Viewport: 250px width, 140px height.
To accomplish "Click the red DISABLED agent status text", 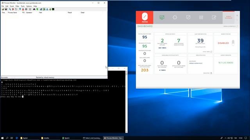I will [x=223, y=43].
